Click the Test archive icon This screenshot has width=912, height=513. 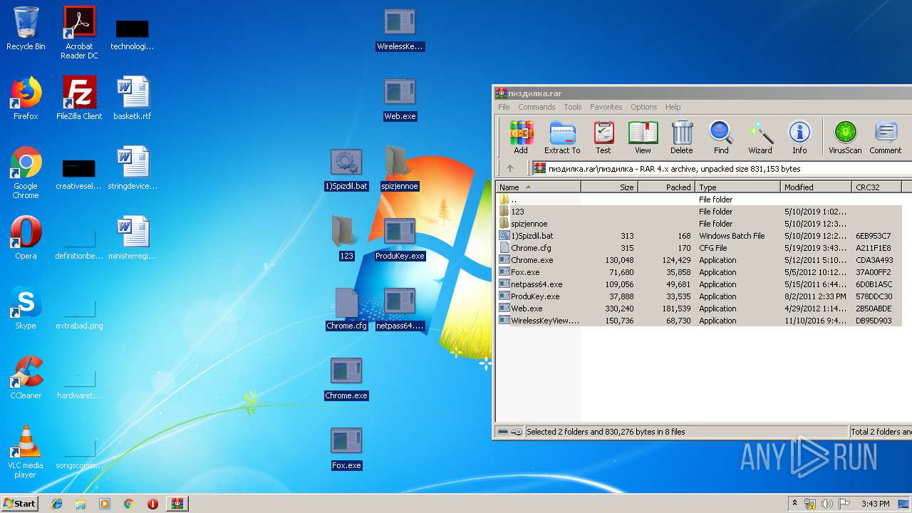click(x=603, y=138)
